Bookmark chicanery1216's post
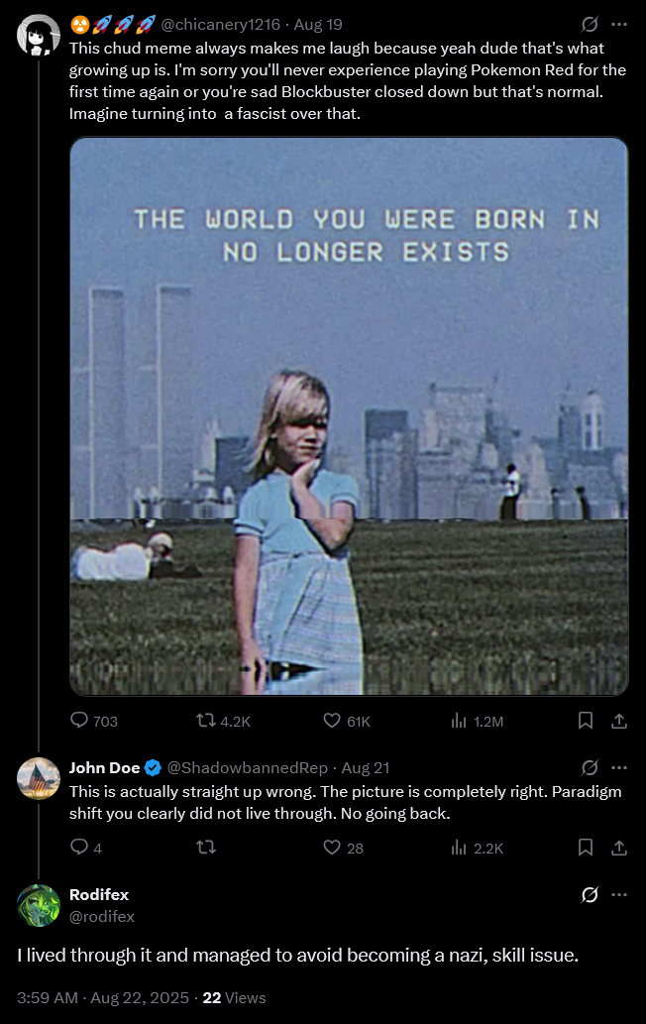Screen dimensions: 646x1024 586,721
